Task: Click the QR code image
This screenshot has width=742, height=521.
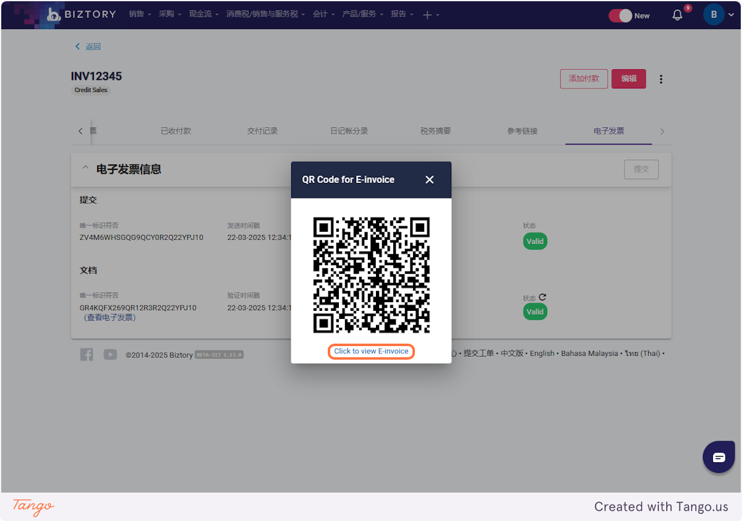Action: (x=371, y=274)
